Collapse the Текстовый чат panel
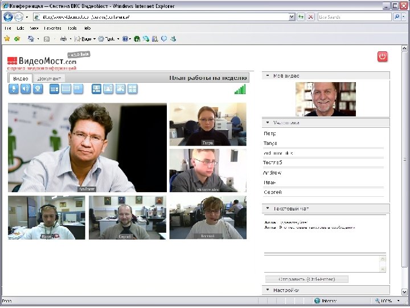This screenshot has height=308, width=410. (268, 209)
